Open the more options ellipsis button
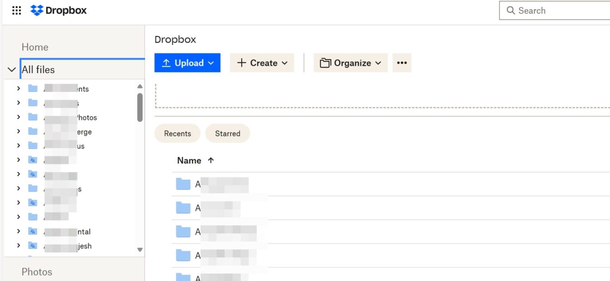Screen dimensions: 610x281 point(402,63)
